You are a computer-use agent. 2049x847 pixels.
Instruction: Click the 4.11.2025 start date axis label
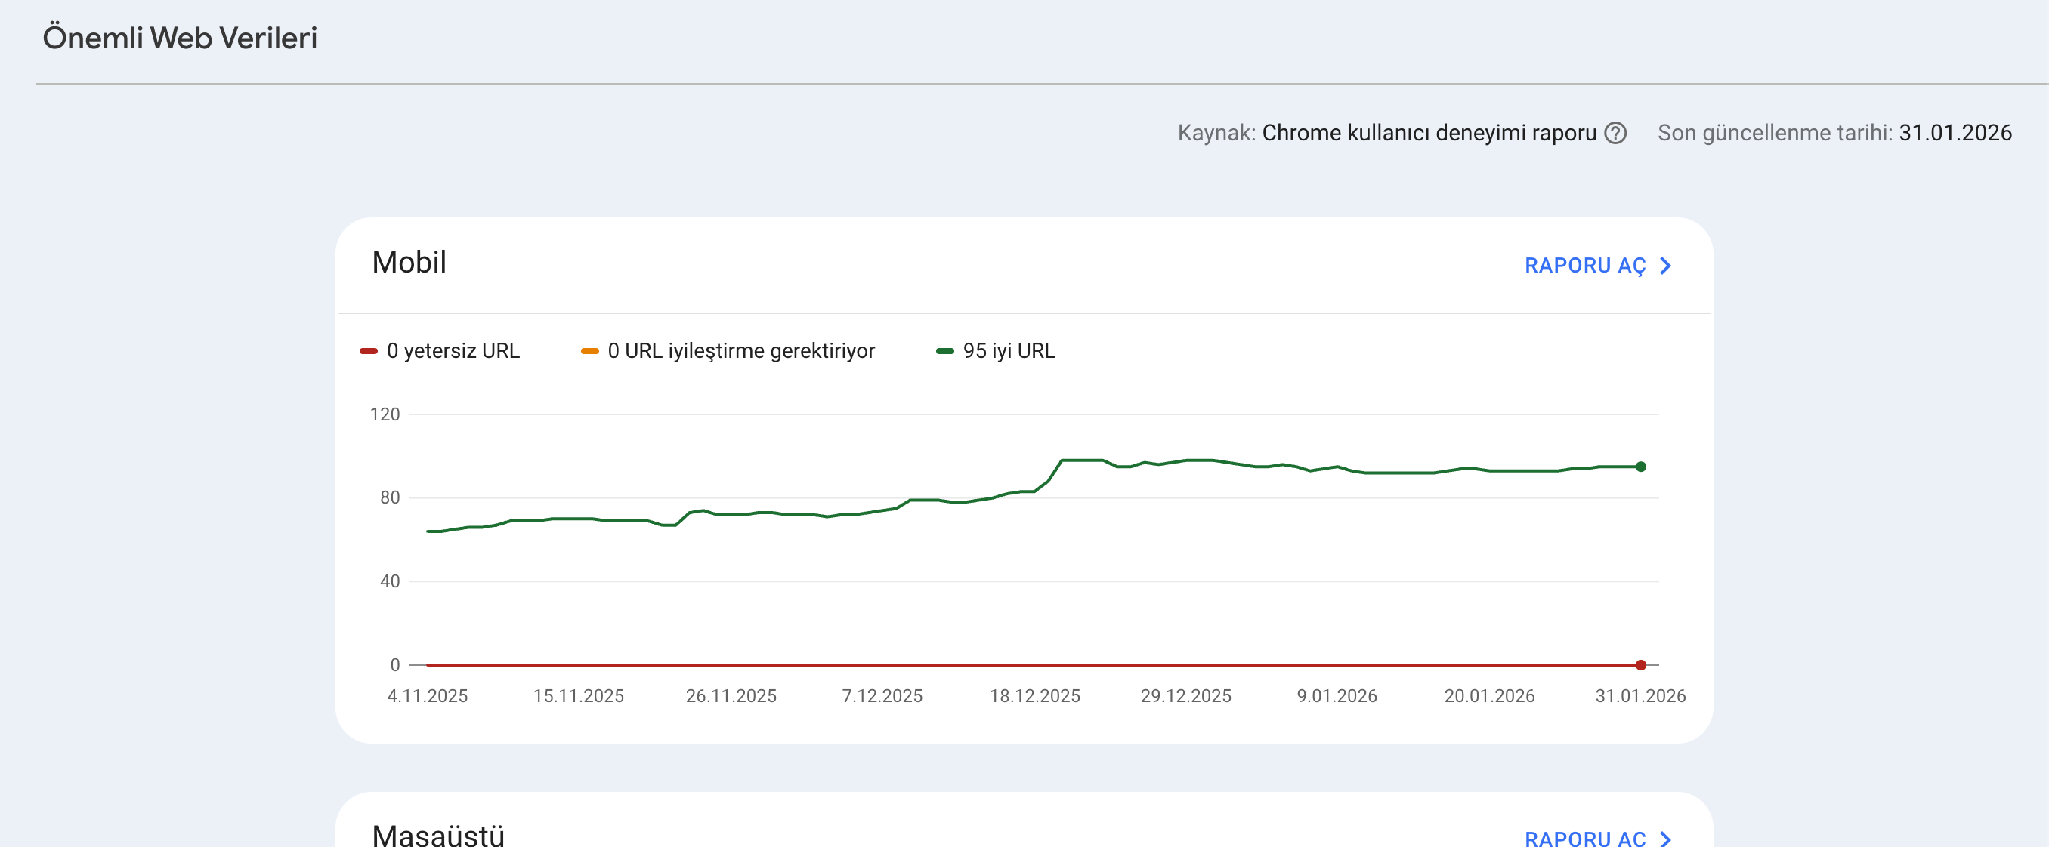[x=427, y=696]
